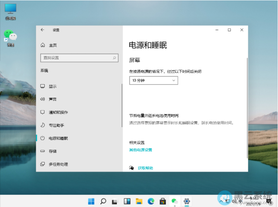The width and height of the screenshot is (278, 207).
Task: Open 专注助手 (Focus assist) page
Action: [56, 125]
